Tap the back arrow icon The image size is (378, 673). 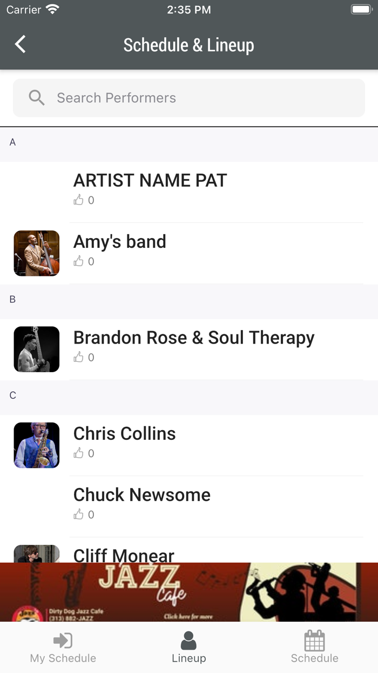tap(21, 44)
